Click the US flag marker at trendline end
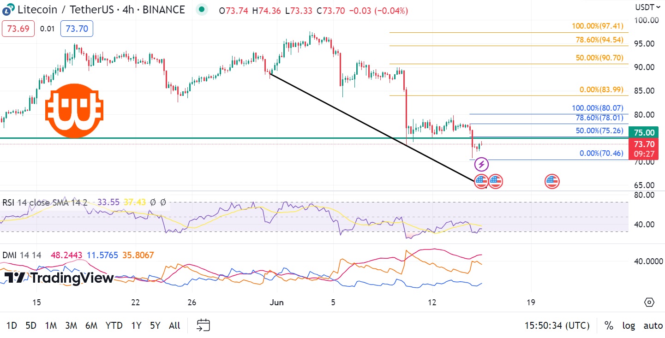The width and height of the screenshot is (665, 338). (481, 181)
